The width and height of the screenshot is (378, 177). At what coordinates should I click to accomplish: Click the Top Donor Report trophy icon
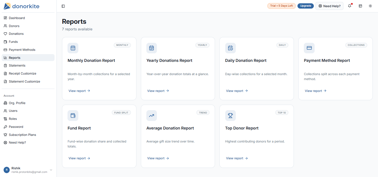[231, 115]
